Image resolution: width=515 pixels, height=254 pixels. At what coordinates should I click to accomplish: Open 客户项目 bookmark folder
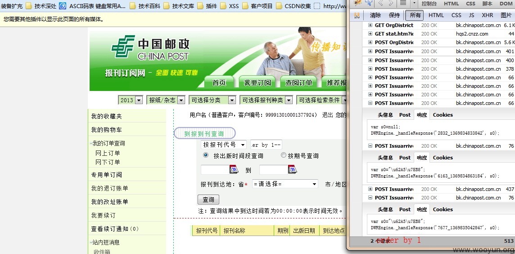[x=257, y=6]
